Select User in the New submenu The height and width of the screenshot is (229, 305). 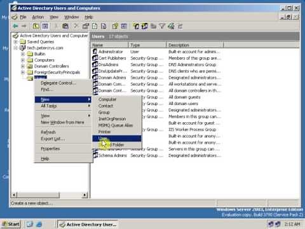click(117, 138)
